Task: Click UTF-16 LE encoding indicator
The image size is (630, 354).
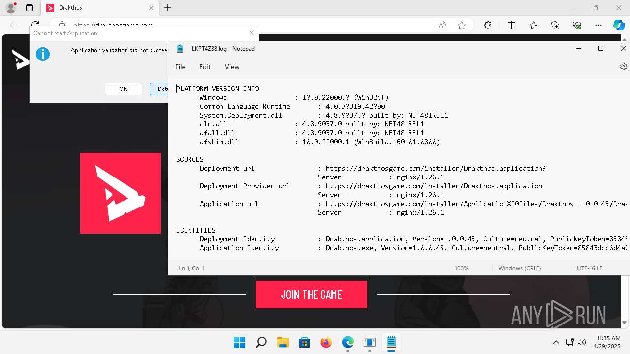Action: pos(590,268)
